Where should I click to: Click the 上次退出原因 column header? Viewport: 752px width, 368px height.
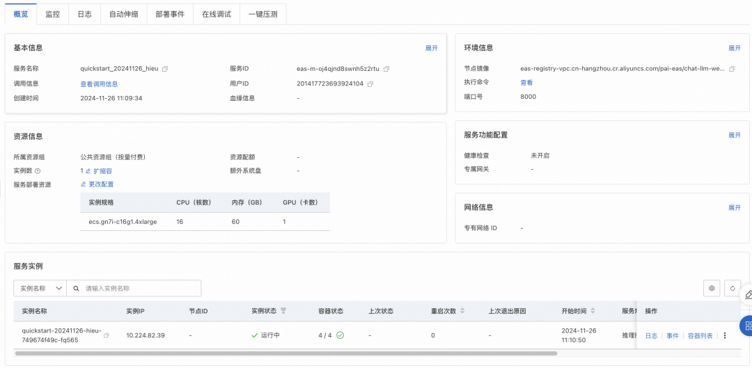tap(508, 311)
